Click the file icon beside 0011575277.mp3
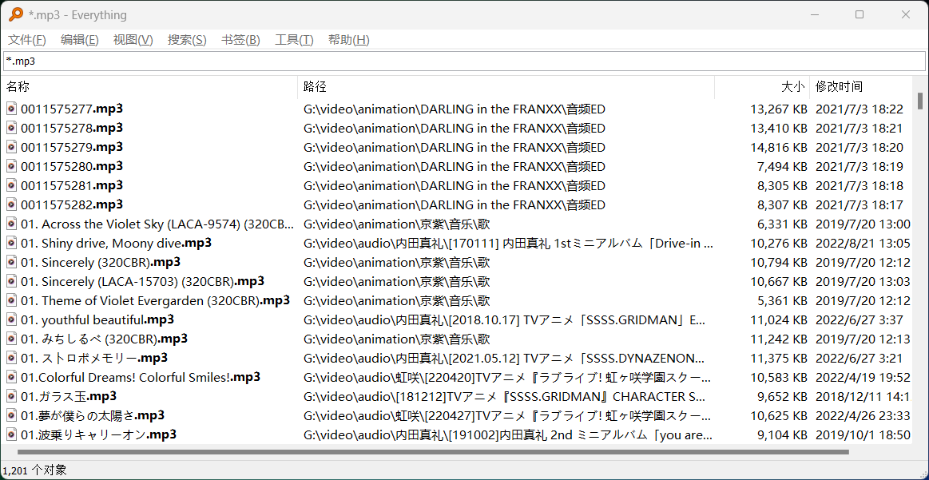Screen dimensions: 929x480 point(12,109)
